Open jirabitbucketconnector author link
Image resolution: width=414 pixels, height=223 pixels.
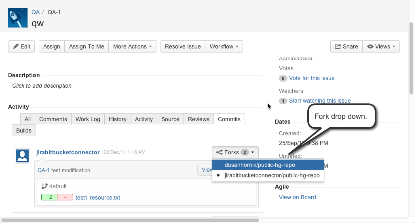click(x=68, y=152)
